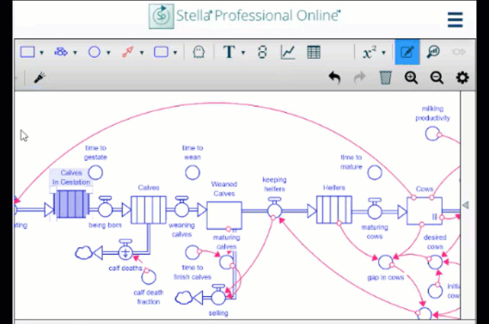This screenshot has width=489, height=324.
Task: Click the weaning calves flow valve
Action: tap(181, 207)
